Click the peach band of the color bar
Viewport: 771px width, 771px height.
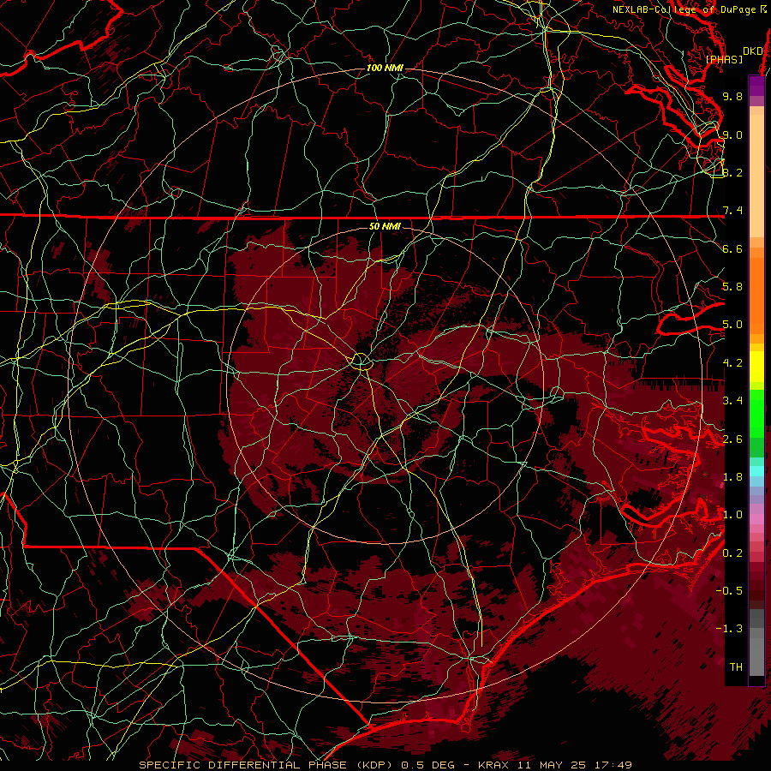tap(756, 172)
